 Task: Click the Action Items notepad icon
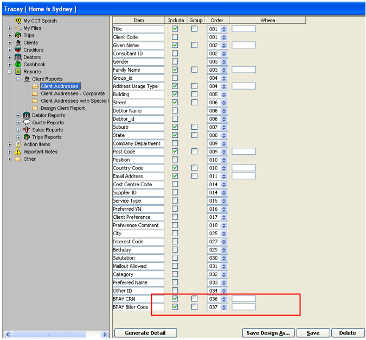pyautogui.click(x=18, y=144)
